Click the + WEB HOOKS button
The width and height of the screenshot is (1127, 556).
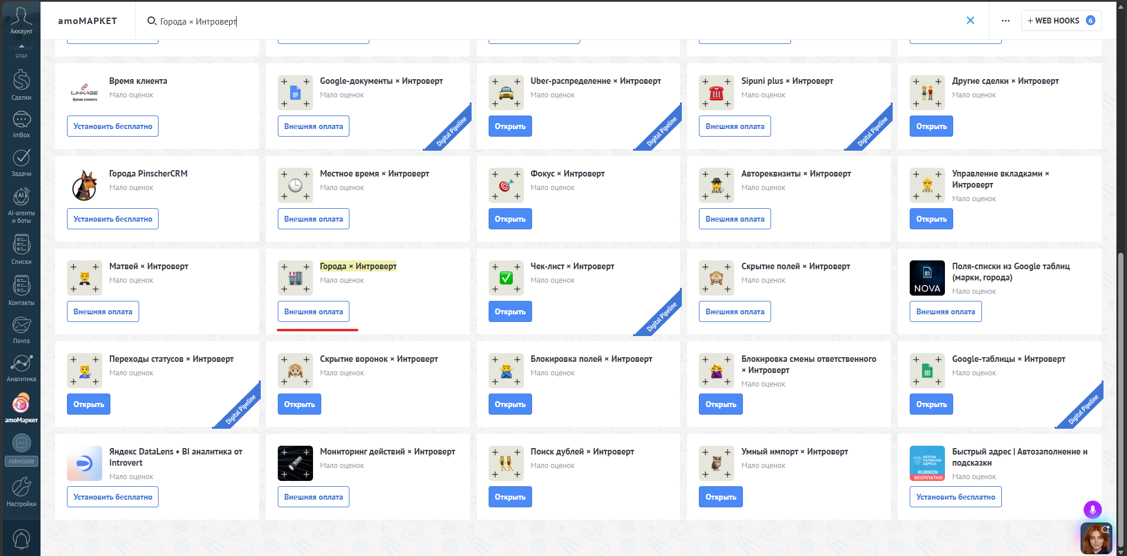tap(1061, 21)
